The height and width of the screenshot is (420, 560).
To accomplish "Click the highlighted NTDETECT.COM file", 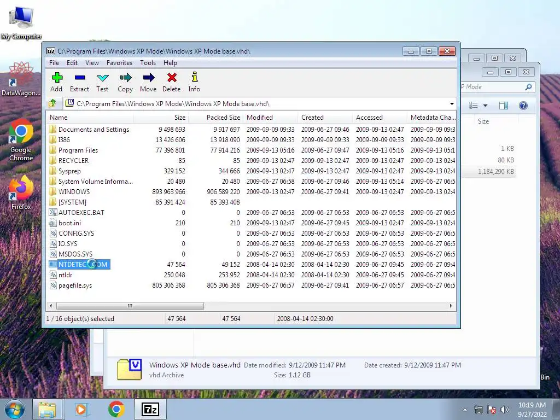I will point(79,265).
